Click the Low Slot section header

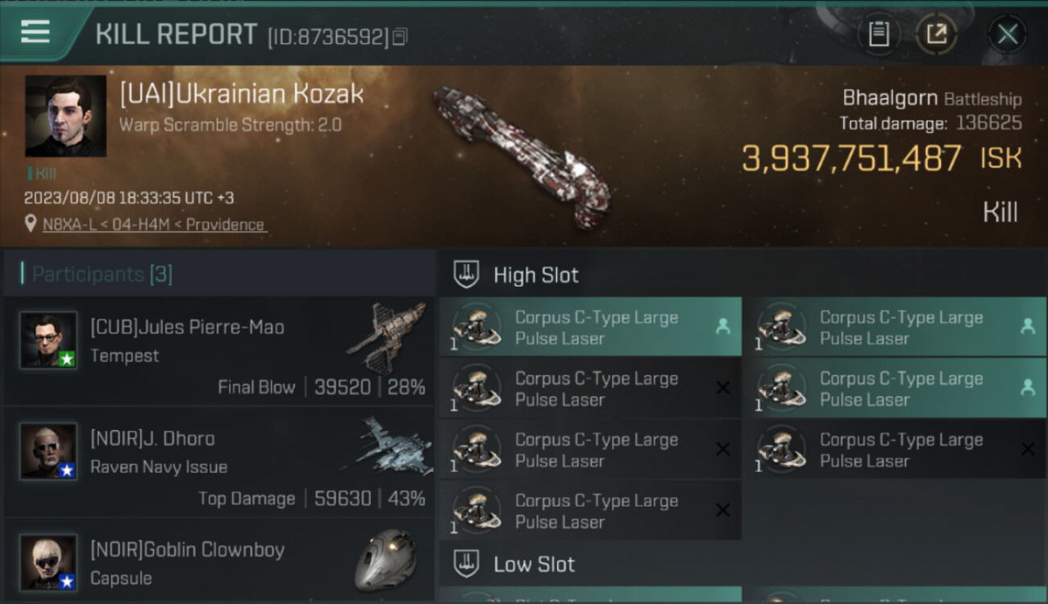(534, 564)
